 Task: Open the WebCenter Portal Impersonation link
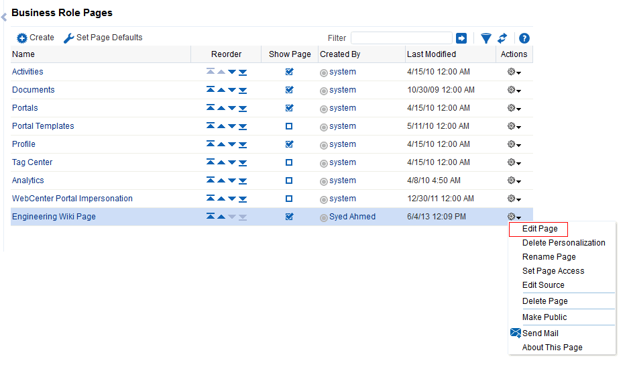tap(72, 199)
